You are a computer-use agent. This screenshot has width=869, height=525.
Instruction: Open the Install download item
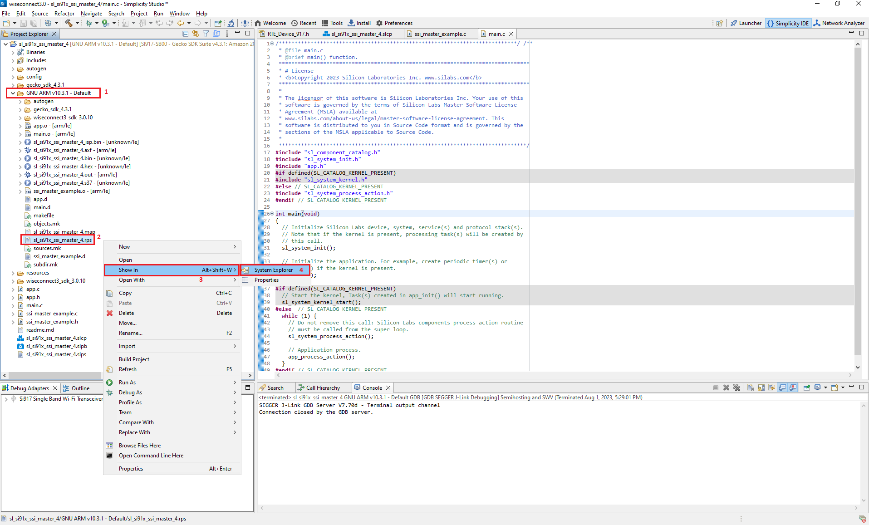pyautogui.click(x=359, y=23)
